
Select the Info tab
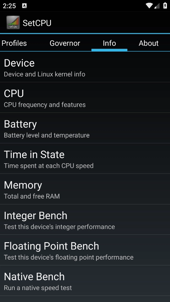(109, 43)
